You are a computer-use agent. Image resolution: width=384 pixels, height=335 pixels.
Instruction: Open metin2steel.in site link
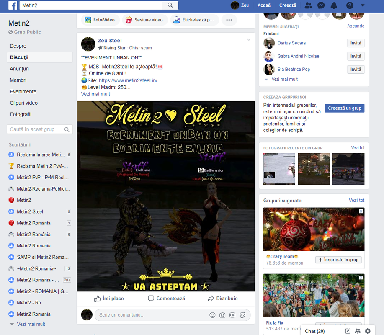(128, 80)
